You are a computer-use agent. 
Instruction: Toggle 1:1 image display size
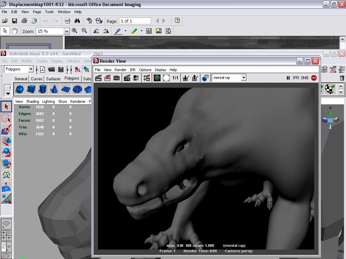(x=176, y=78)
